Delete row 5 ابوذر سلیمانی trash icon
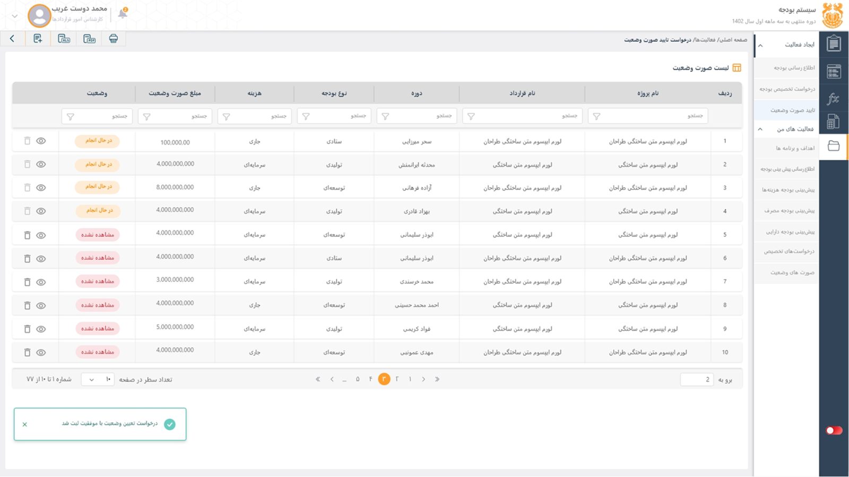The width and height of the screenshot is (849, 477). 27,235
